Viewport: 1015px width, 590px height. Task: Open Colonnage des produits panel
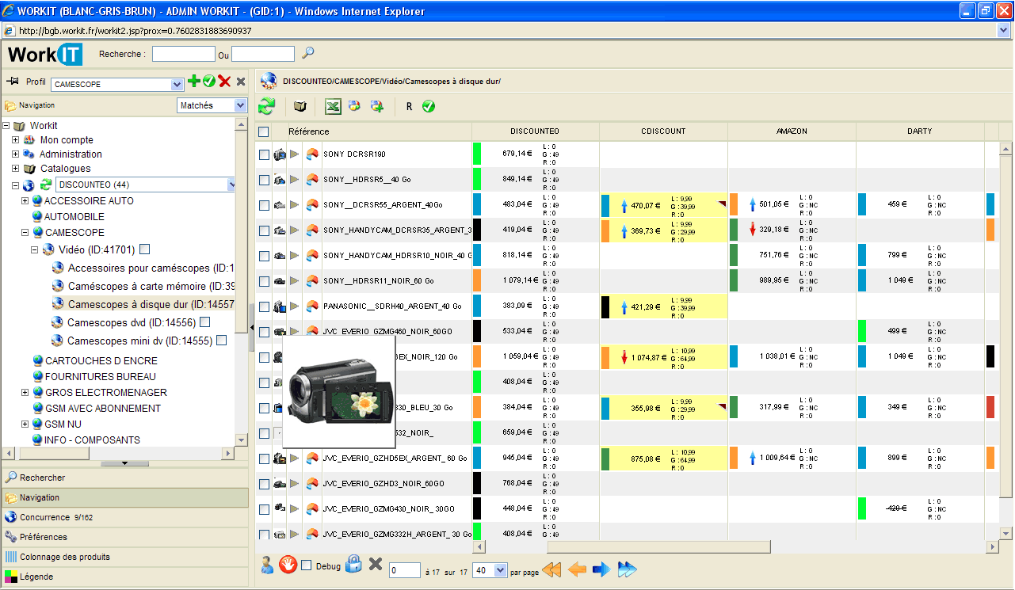point(124,557)
